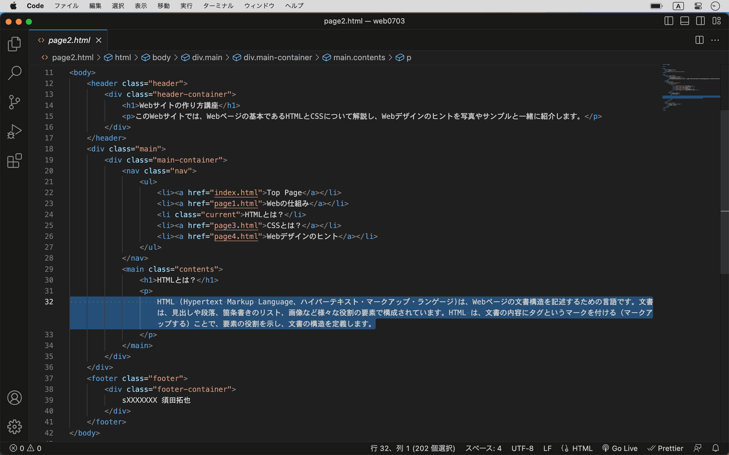Click Prettier status bar item
This screenshot has width=729, height=455.
[x=665, y=448]
